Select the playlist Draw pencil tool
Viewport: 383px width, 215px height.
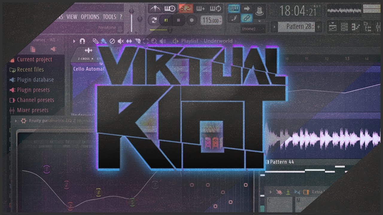point(95,41)
